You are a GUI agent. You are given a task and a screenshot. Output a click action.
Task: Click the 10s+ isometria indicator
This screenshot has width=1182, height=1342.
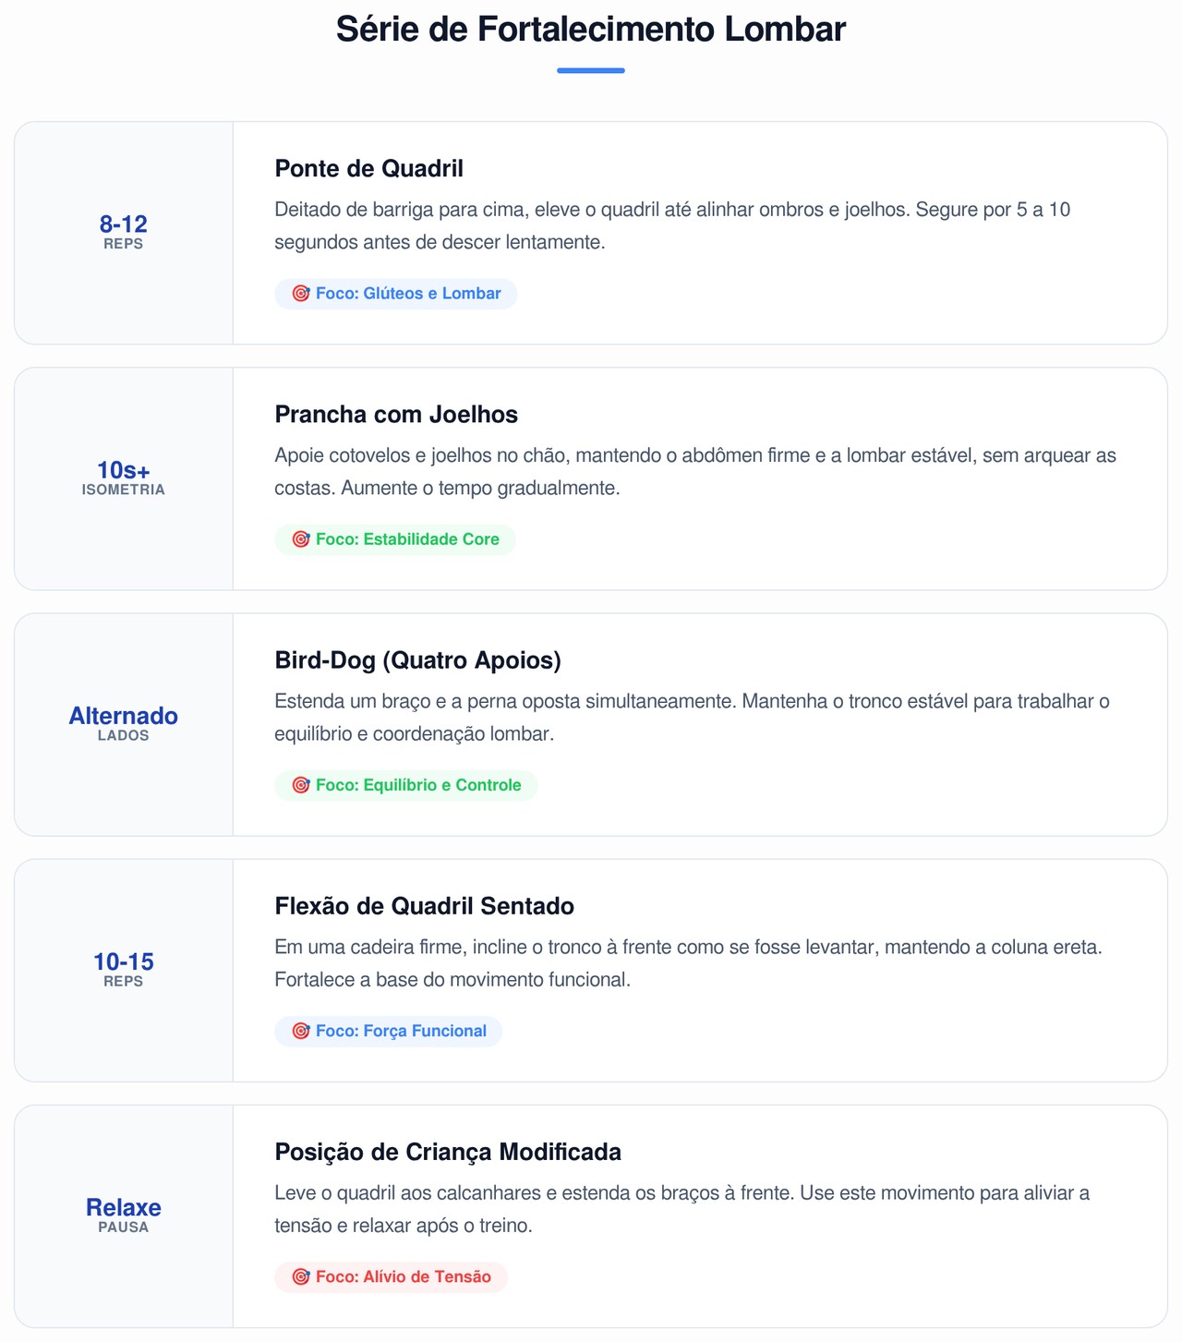point(124,477)
